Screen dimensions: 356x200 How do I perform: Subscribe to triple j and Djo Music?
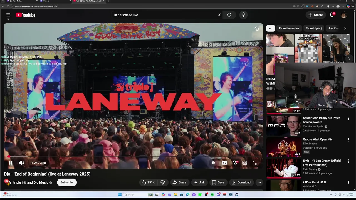pyautogui.click(x=67, y=182)
